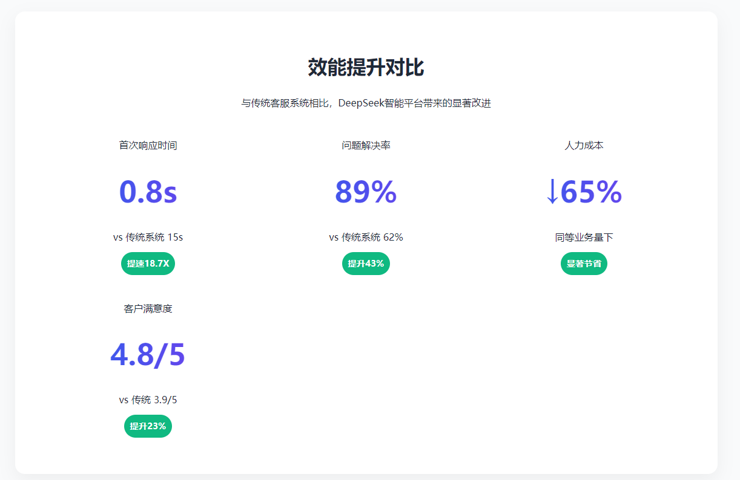Click the large 4.8/5 rating figure
This screenshot has height=480, width=740.
(x=148, y=355)
